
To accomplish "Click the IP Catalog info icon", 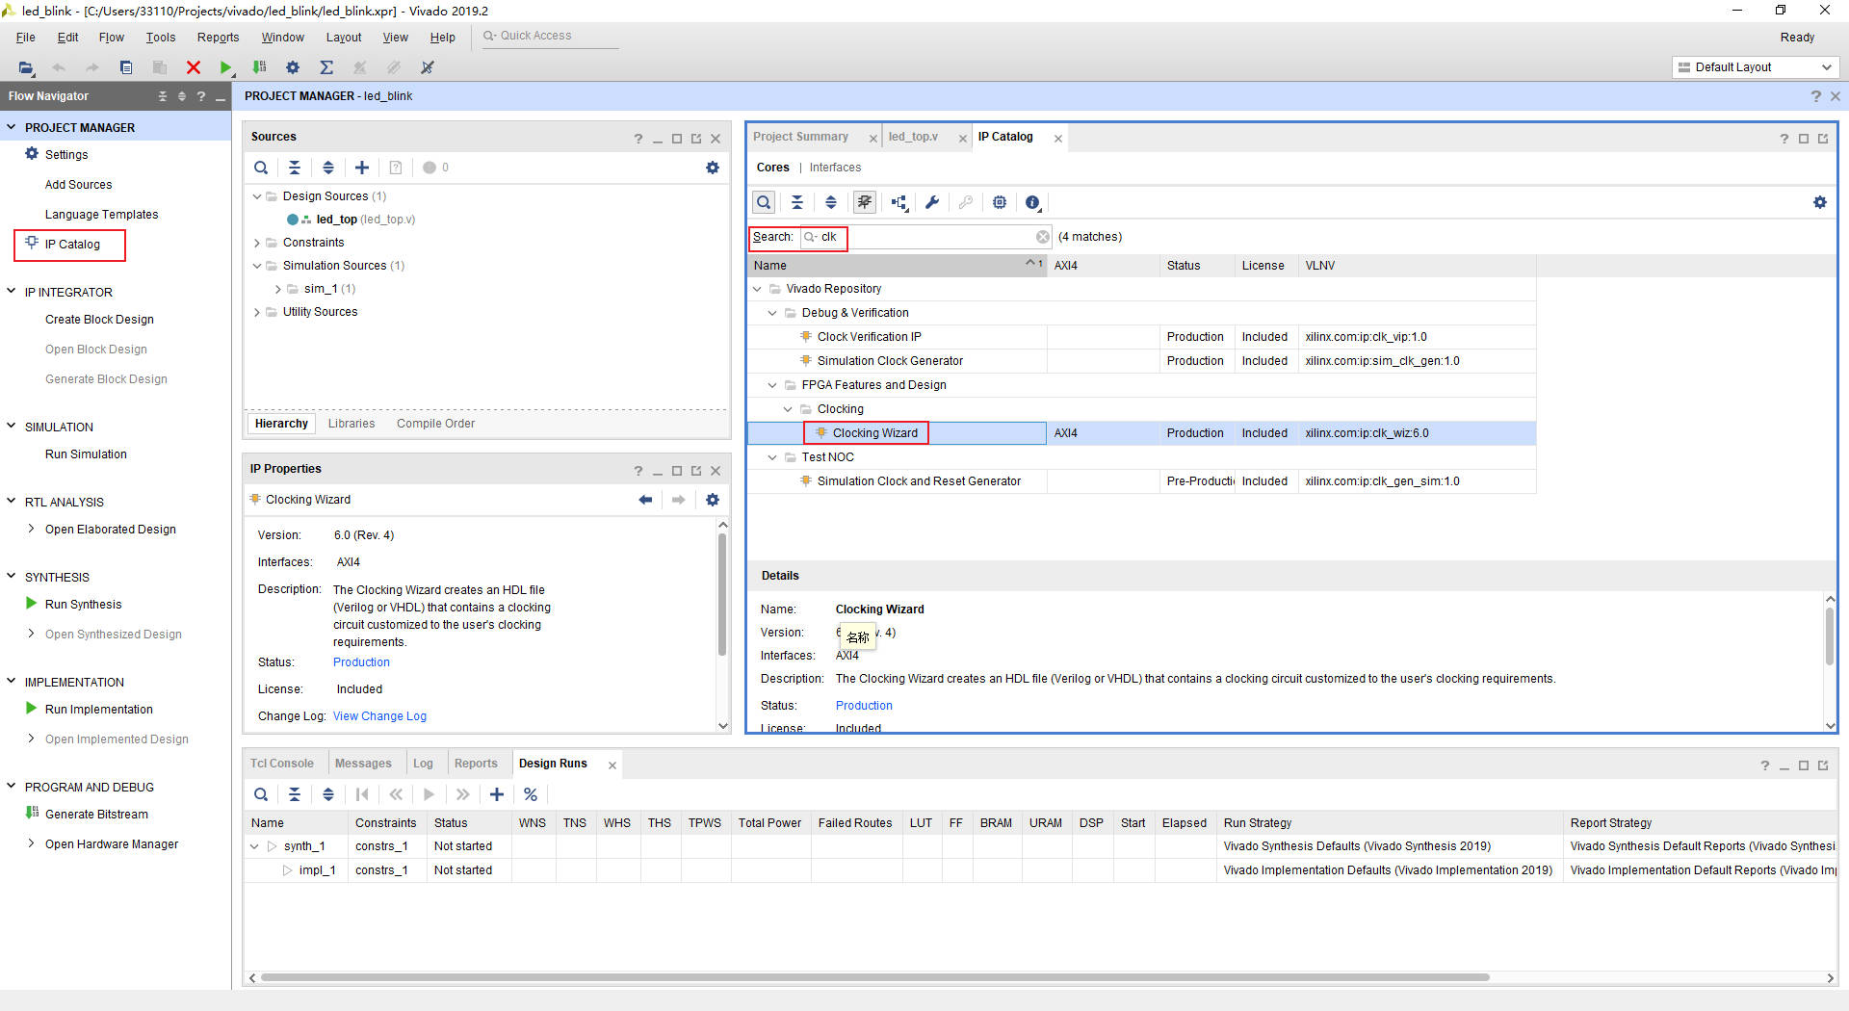I will (1032, 202).
